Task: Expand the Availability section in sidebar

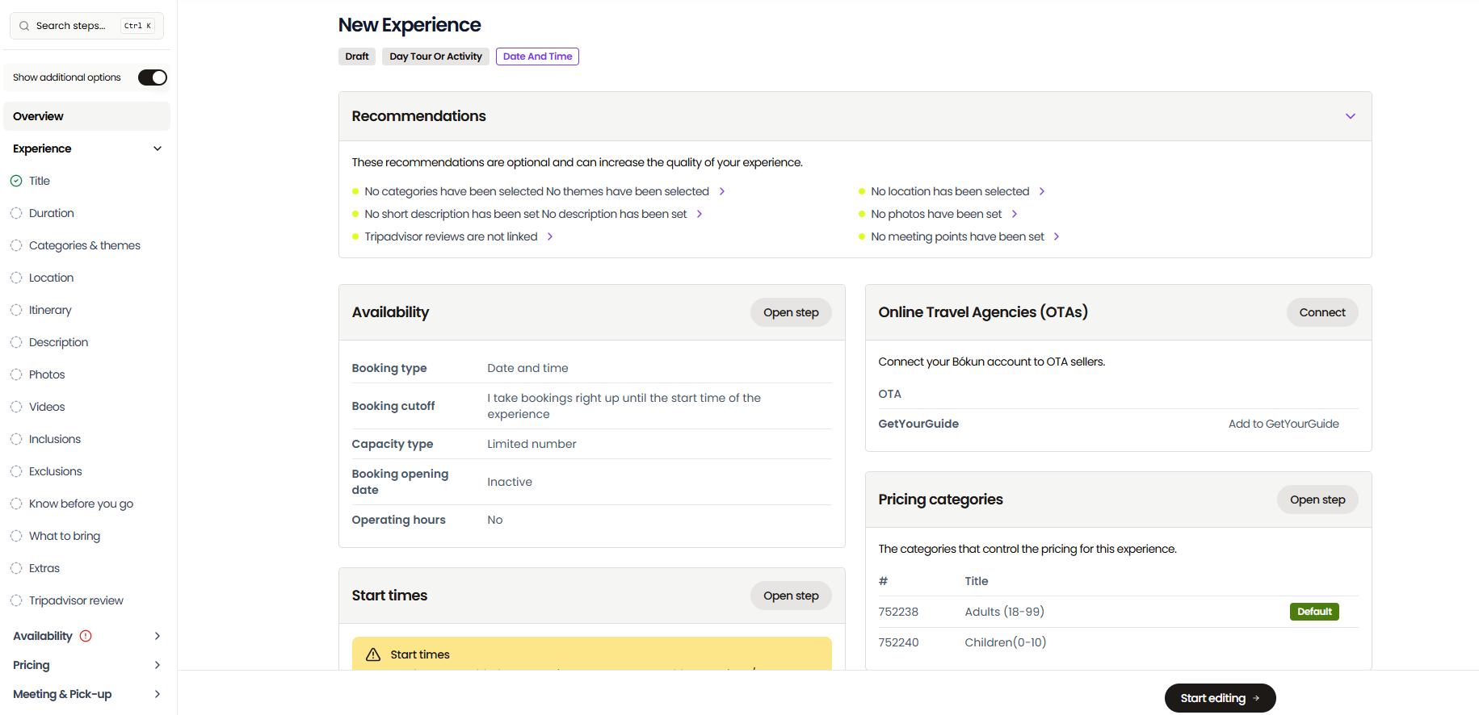Action: pos(158,636)
